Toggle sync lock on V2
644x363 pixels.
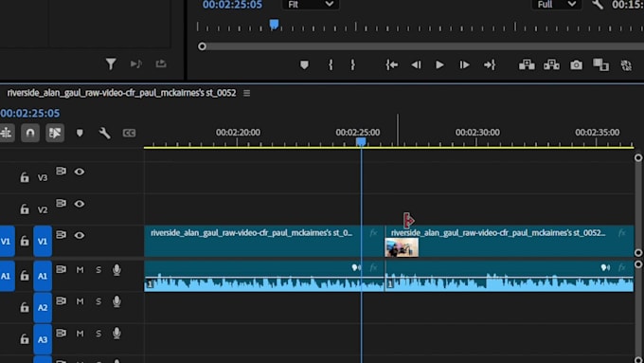[62, 203]
